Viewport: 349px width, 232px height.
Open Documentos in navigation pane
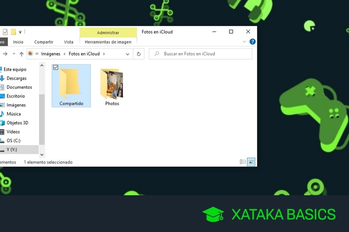[x=19, y=87]
